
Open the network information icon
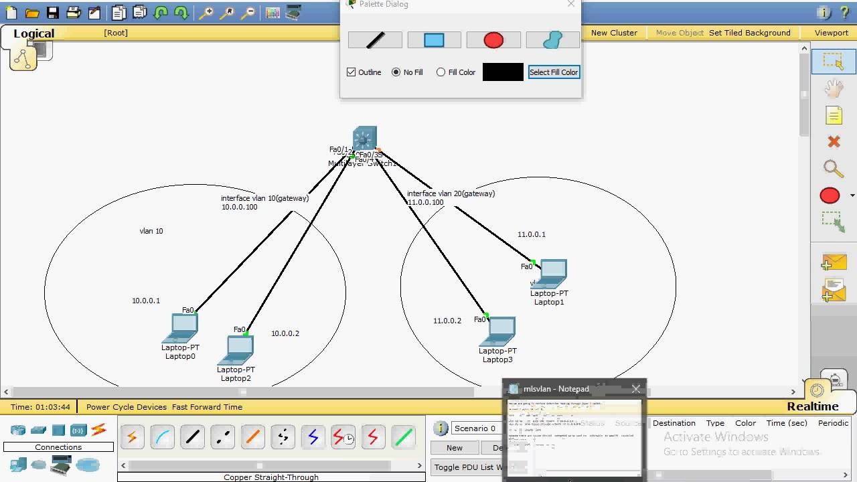(824, 12)
